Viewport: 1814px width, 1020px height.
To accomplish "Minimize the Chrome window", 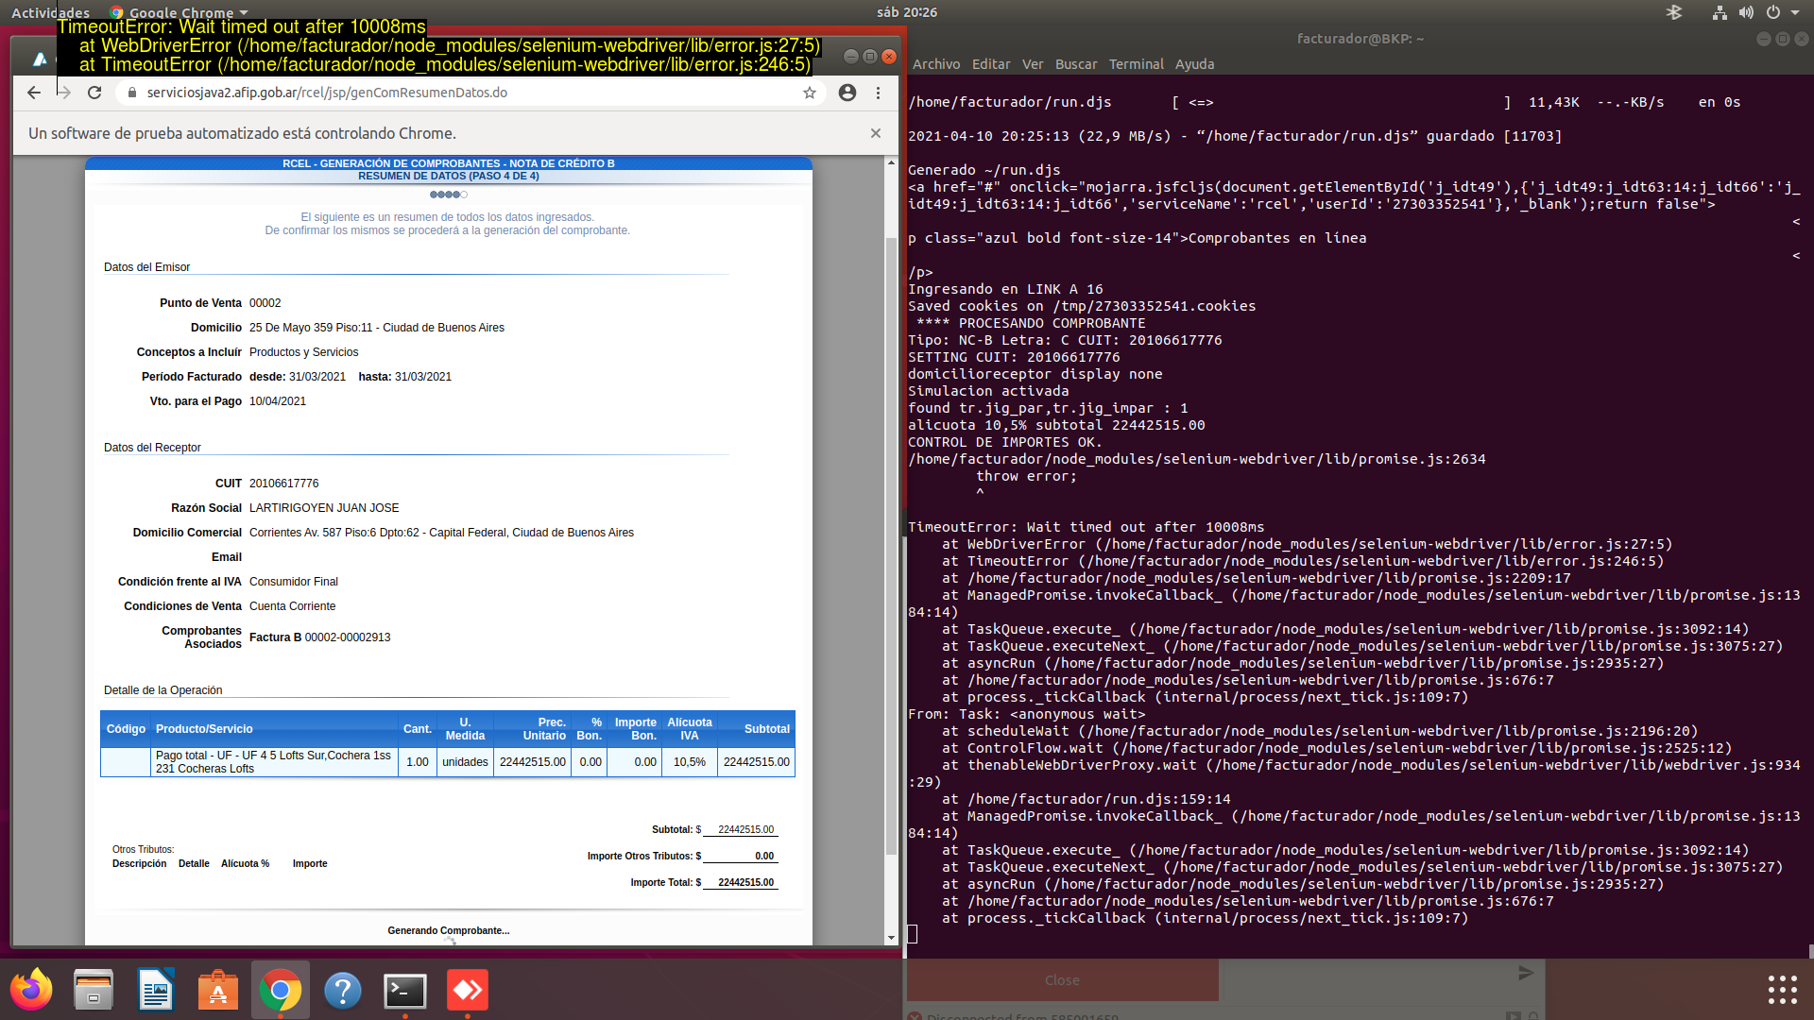I will (x=850, y=57).
